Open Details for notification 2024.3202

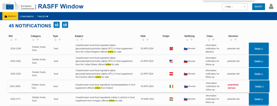(x=259, y=74)
